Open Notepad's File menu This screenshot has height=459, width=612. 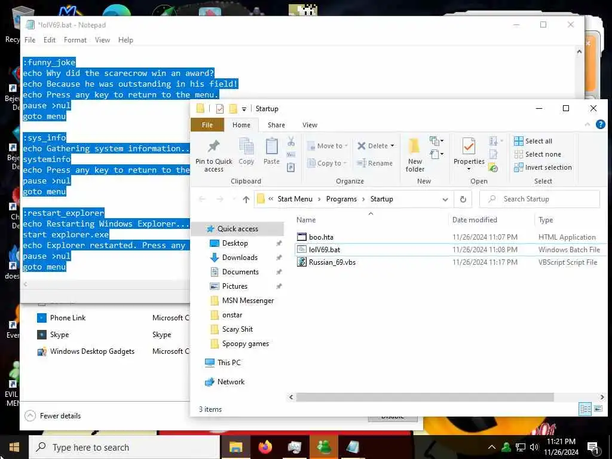click(30, 40)
